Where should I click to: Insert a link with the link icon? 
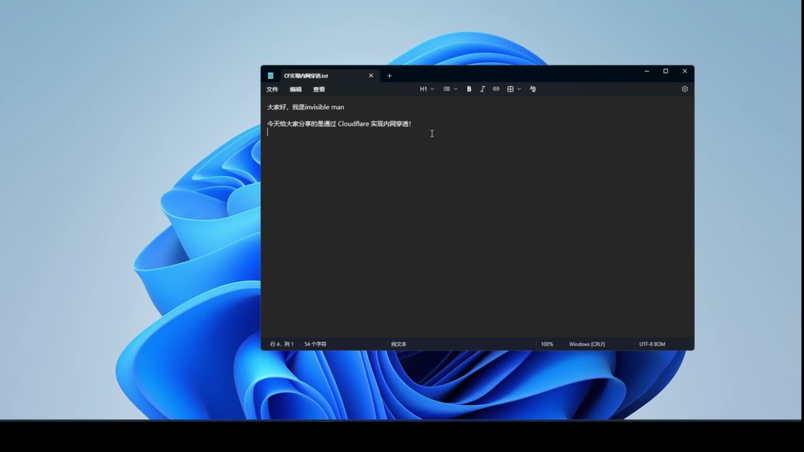496,89
